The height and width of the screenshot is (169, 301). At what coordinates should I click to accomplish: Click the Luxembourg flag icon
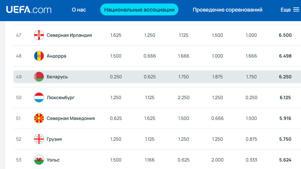tap(39, 97)
